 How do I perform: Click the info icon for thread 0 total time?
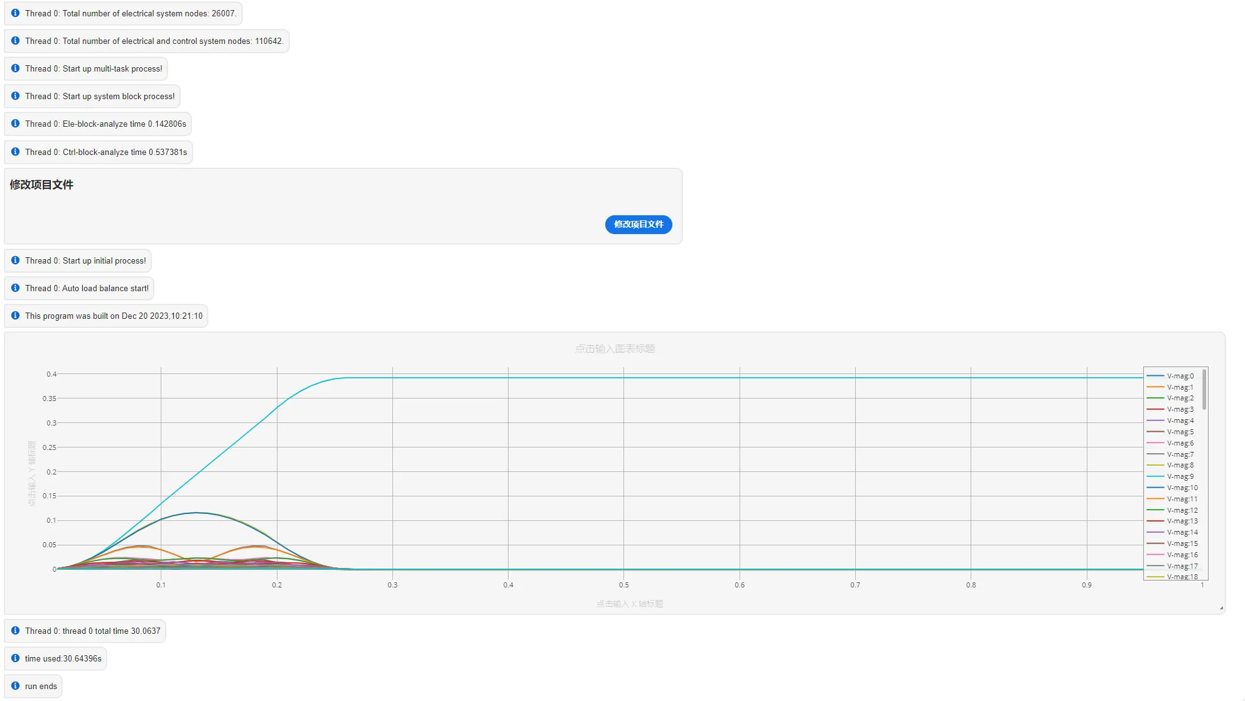pyautogui.click(x=16, y=631)
